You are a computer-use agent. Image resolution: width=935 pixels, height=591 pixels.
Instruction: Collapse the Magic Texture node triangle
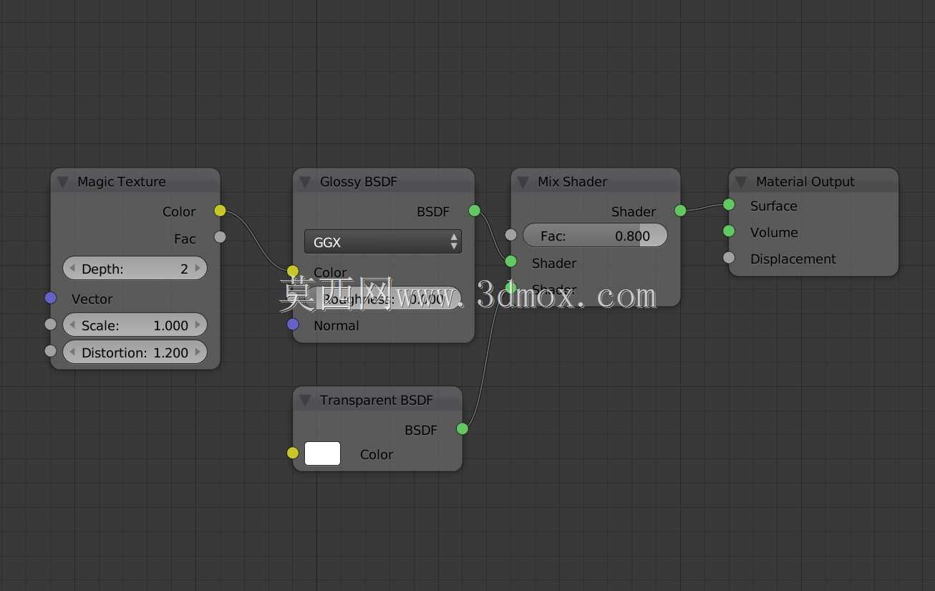coord(63,182)
